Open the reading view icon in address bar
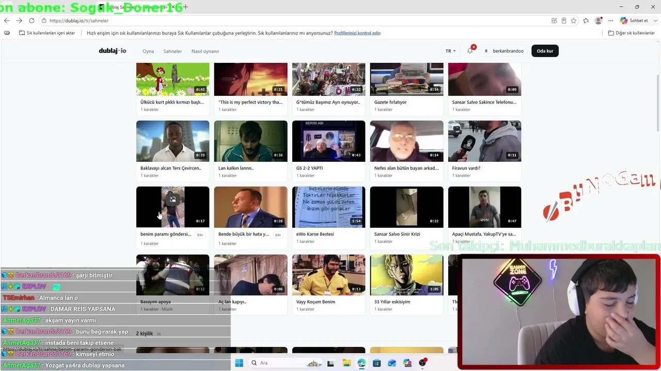 pyautogui.click(x=564, y=21)
